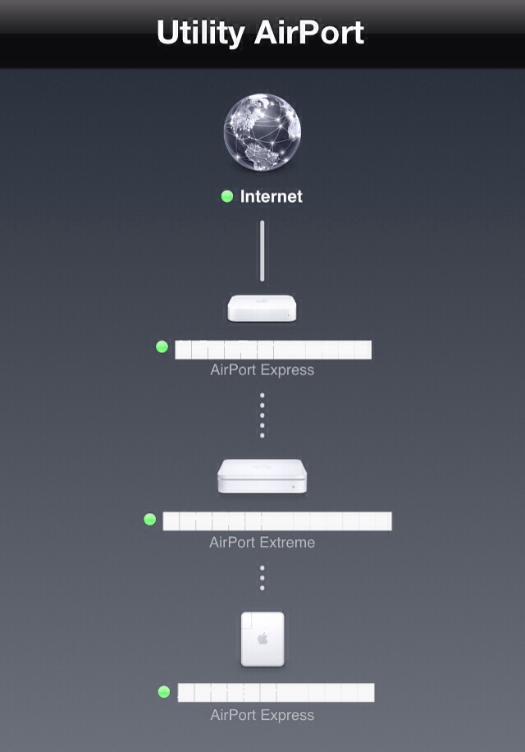Screen dimensions: 525x752
Task: Tap the Apple logo on bottom device
Action: pyautogui.click(x=262, y=639)
